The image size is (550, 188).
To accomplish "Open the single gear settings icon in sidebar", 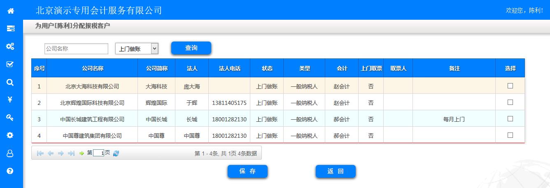I will click(x=10, y=135).
